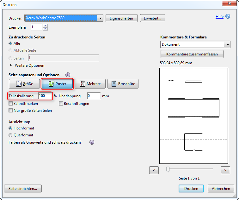This screenshot has height=200, width=239.
Task: Close the Drucken dialog window
Action: (x=229, y=3)
